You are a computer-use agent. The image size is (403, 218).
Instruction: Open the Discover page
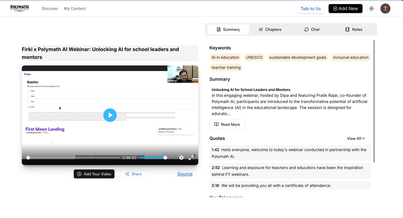coord(50,9)
